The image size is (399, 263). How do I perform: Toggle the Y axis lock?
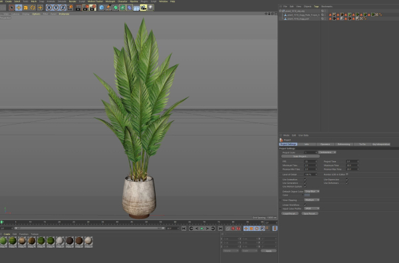click(56, 7)
